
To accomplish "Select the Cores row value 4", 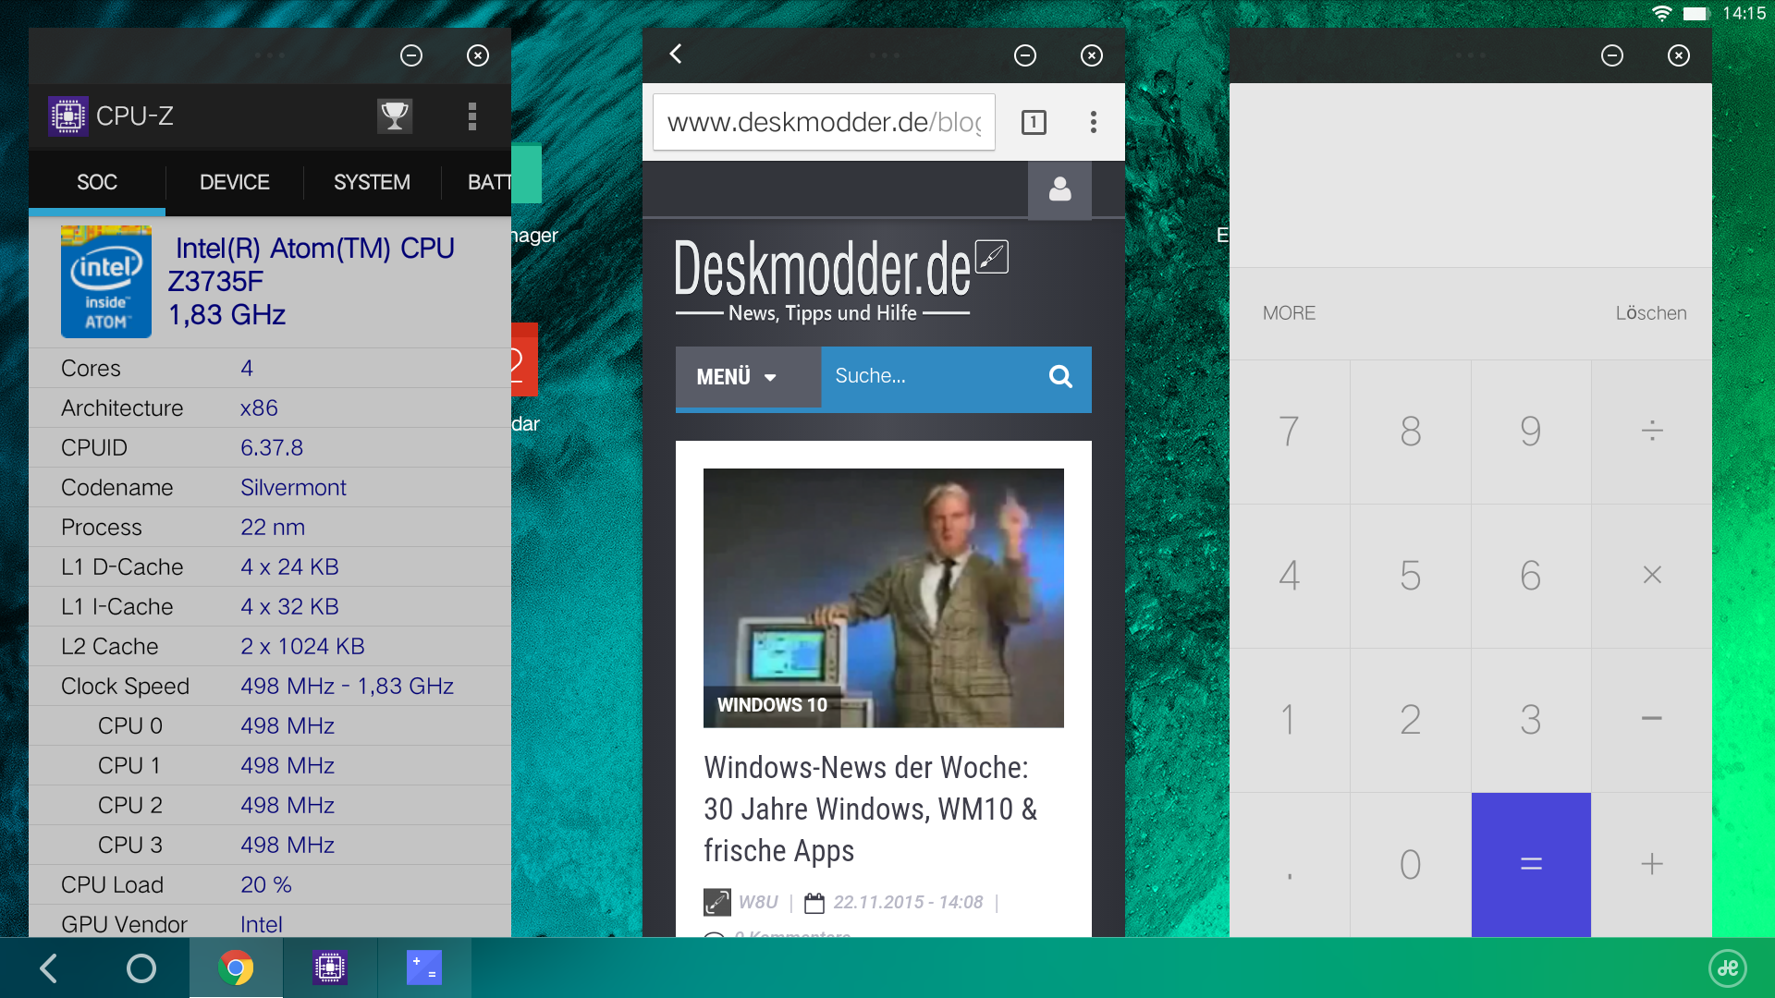I will click(x=247, y=368).
